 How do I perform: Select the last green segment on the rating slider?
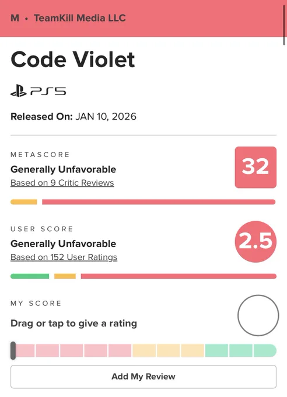[x=265, y=351]
